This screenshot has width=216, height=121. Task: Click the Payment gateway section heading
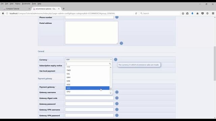click(45, 79)
